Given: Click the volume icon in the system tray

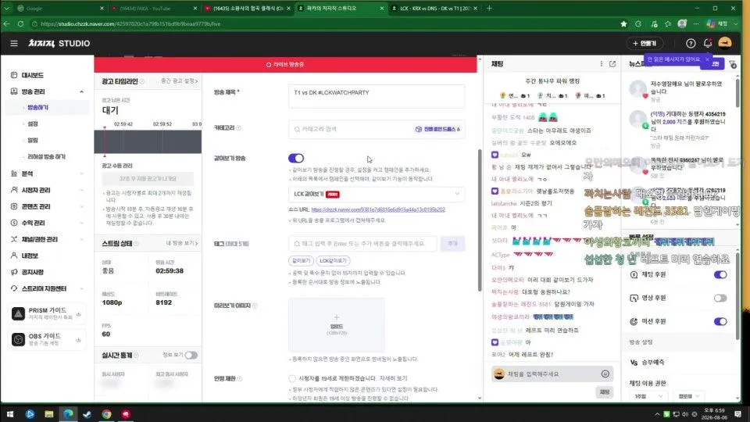Looking at the screenshot, I should [684, 414].
